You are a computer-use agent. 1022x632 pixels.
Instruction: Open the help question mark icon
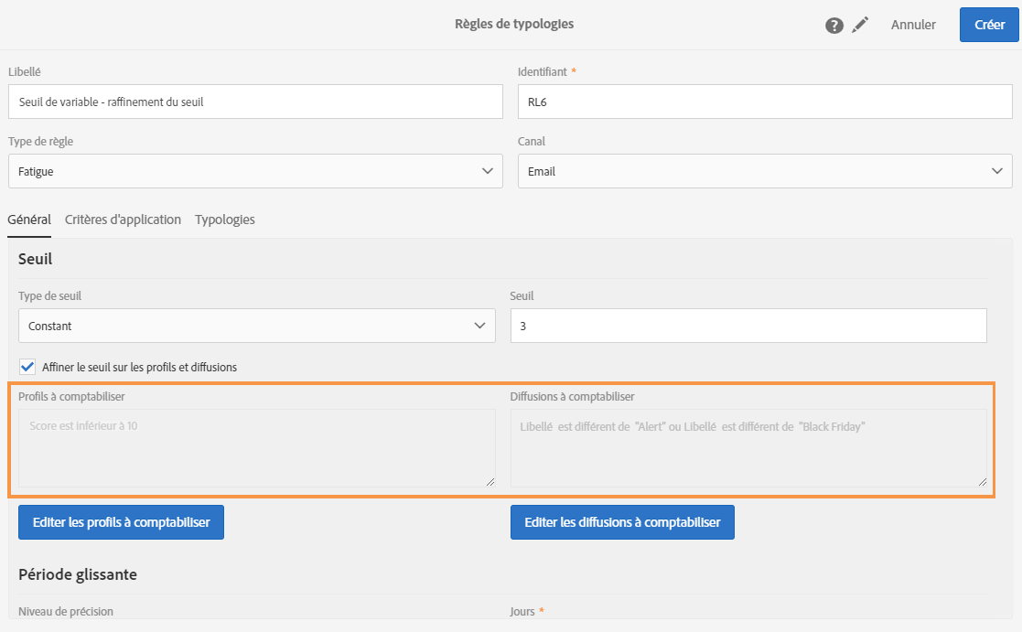tap(834, 26)
